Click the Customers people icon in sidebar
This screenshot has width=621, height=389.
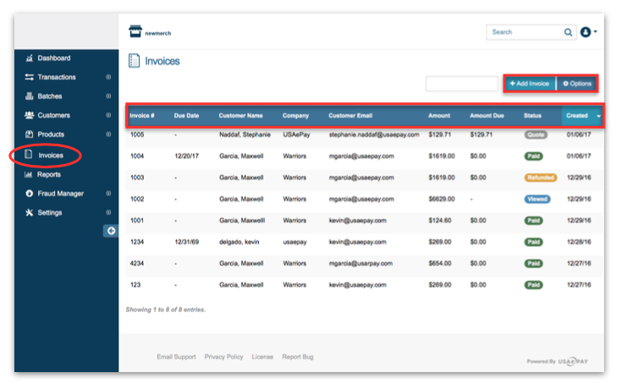tap(29, 115)
